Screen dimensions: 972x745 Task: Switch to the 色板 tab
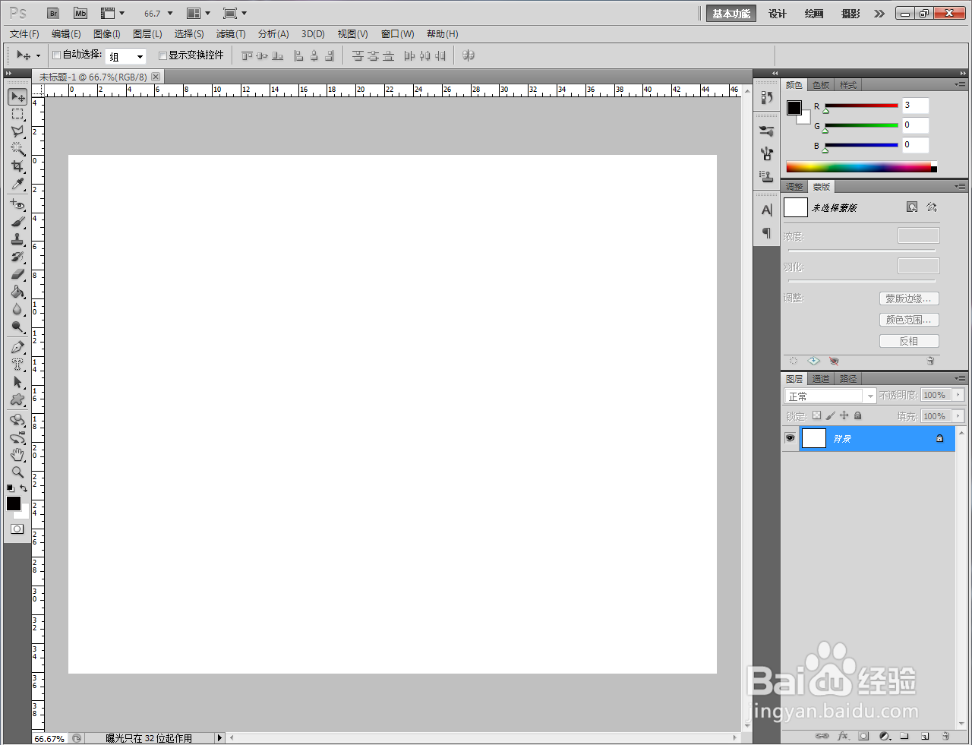coord(821,85)
